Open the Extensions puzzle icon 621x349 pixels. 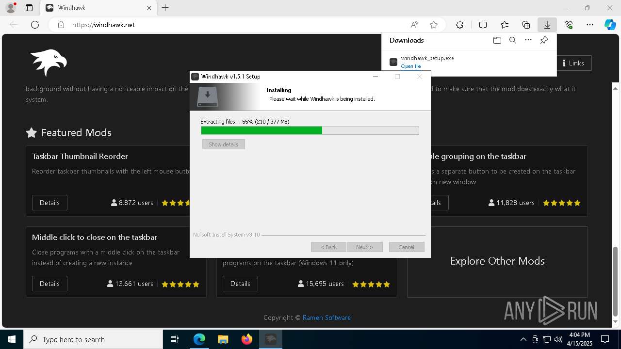[459, 25]
